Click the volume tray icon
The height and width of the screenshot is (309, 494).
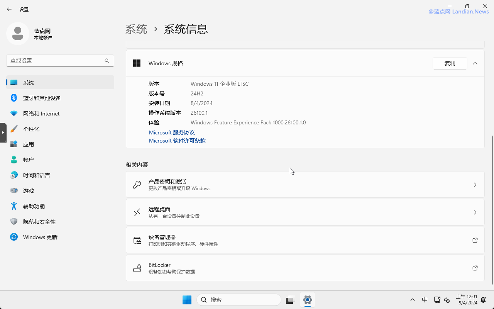pyautogui.click(x=447, y=300)
